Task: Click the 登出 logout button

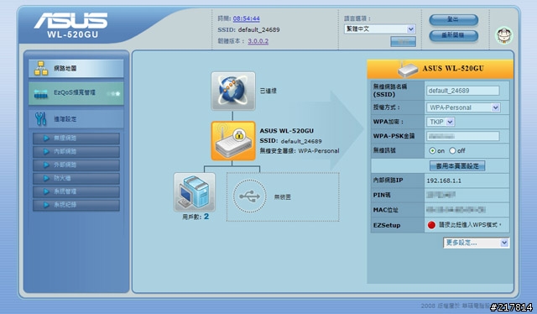Action: click(x=453, y=19)
